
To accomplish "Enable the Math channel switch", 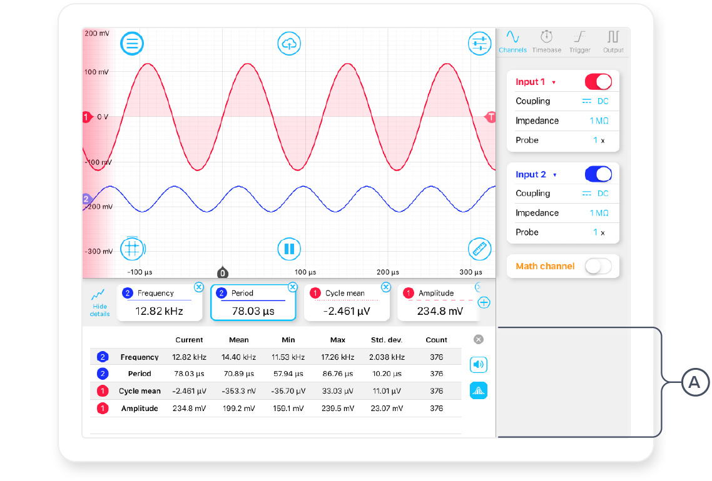I will pyautogui.click(x=598, y=266).
